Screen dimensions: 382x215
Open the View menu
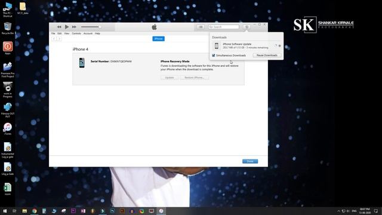(66, 33)
